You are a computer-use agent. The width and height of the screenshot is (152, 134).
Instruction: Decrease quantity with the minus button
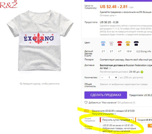pos(102,77)
